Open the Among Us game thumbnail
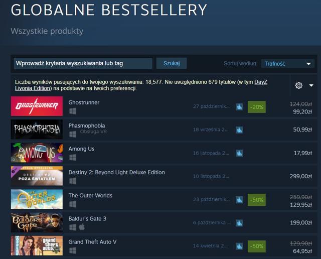321x259 pixels. point(37,153)
